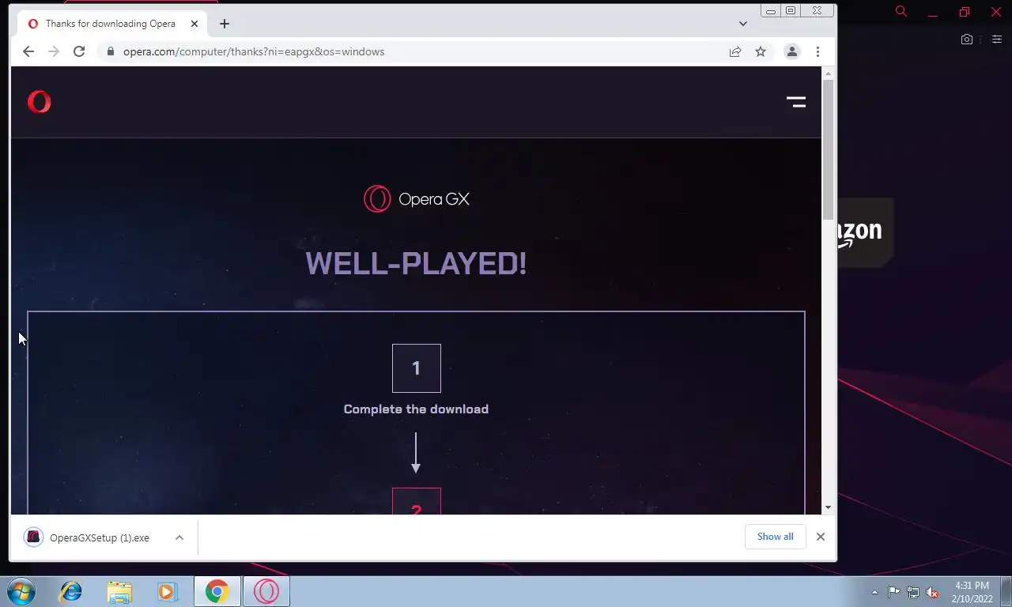Click the page's vertical scrollbar thumb
1012x607 pixels.
828,150
